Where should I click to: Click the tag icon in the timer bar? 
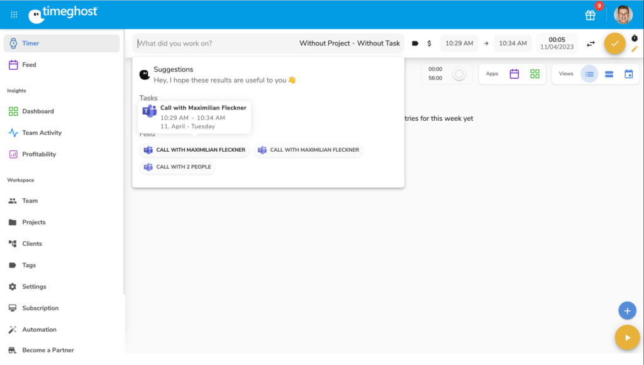point(415,43)
